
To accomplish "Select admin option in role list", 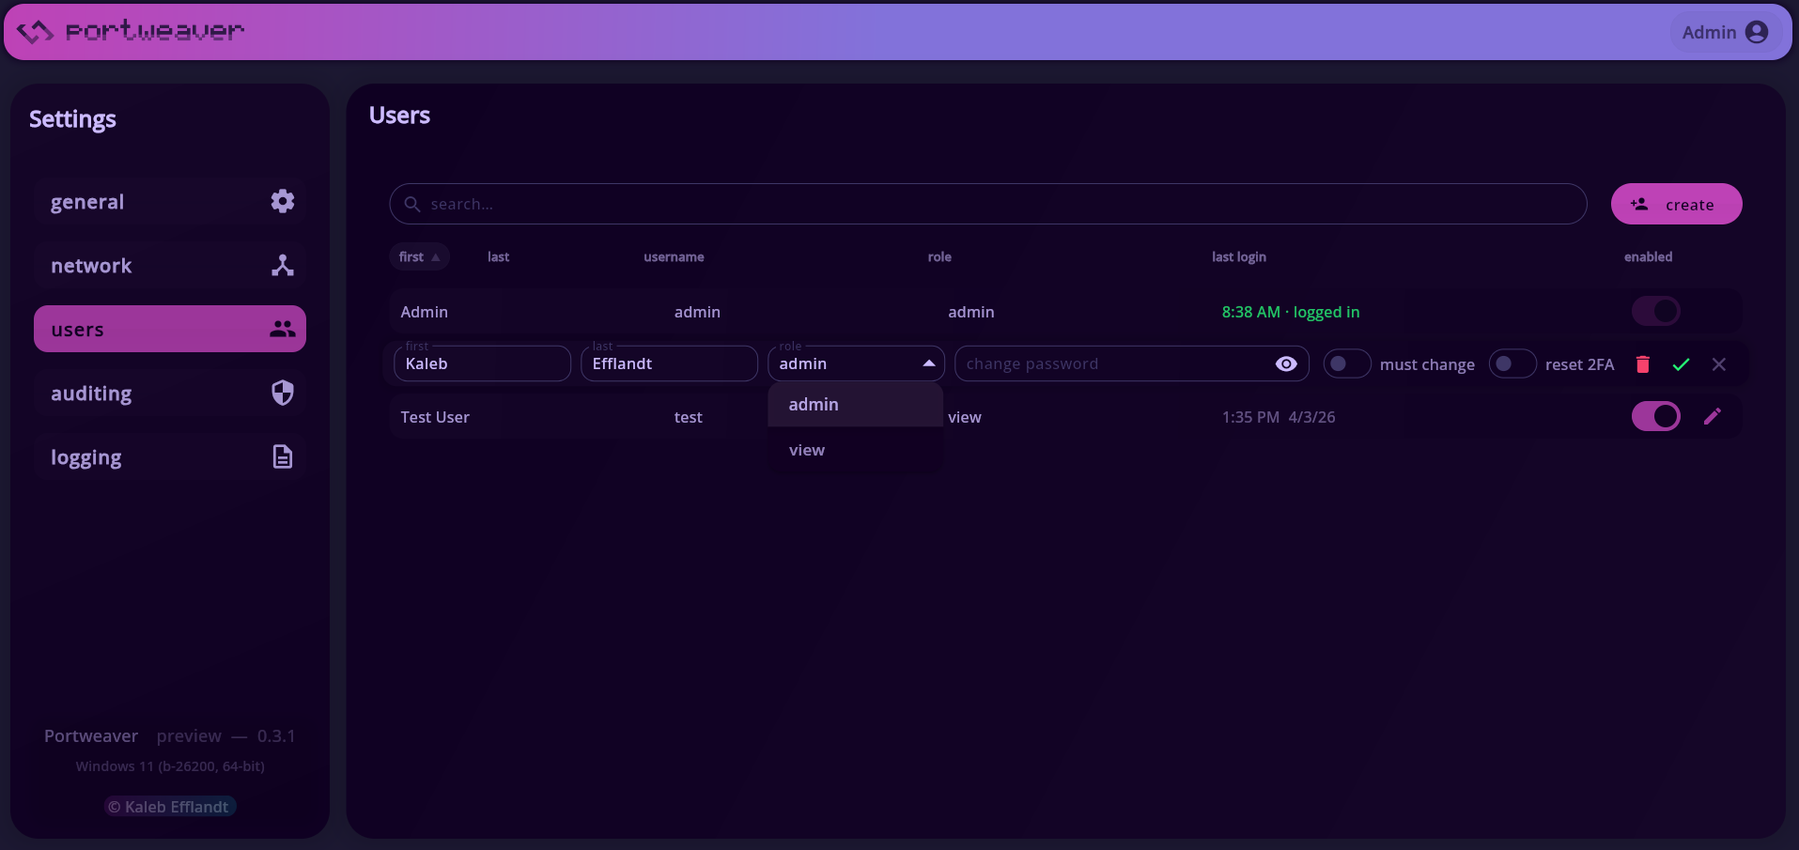I will pos(855,404).
